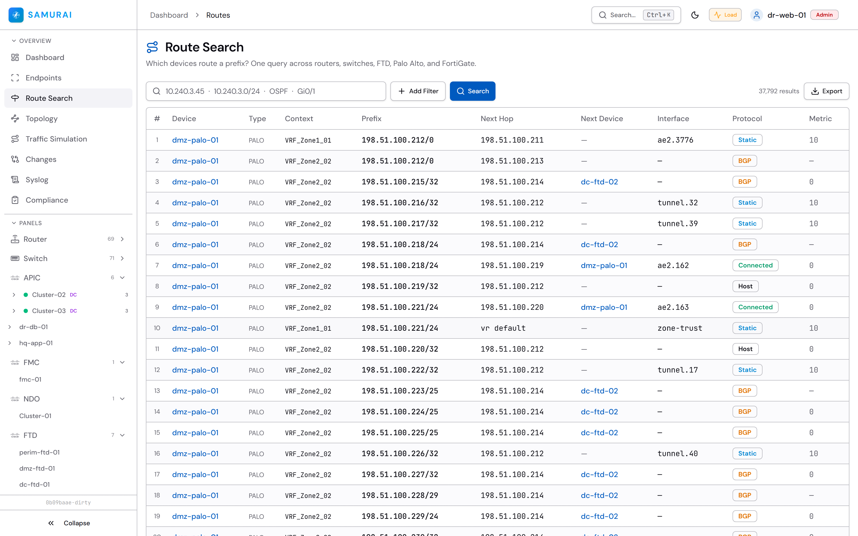Expand Cluster-02 tree node

pos(14,295)
